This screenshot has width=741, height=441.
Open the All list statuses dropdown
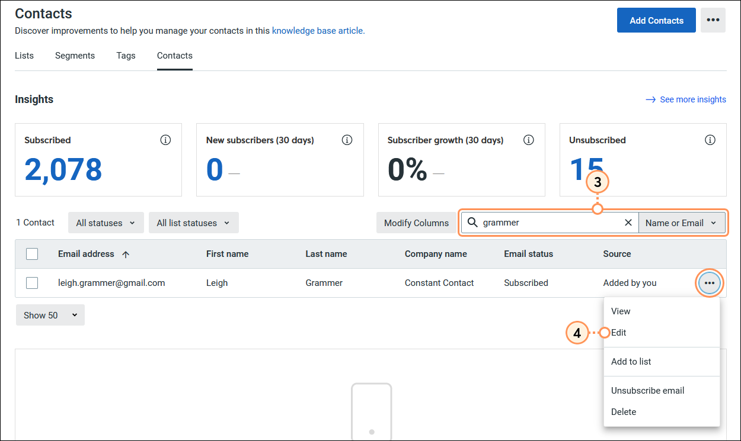pyautogui.click(x=193, y=223)
